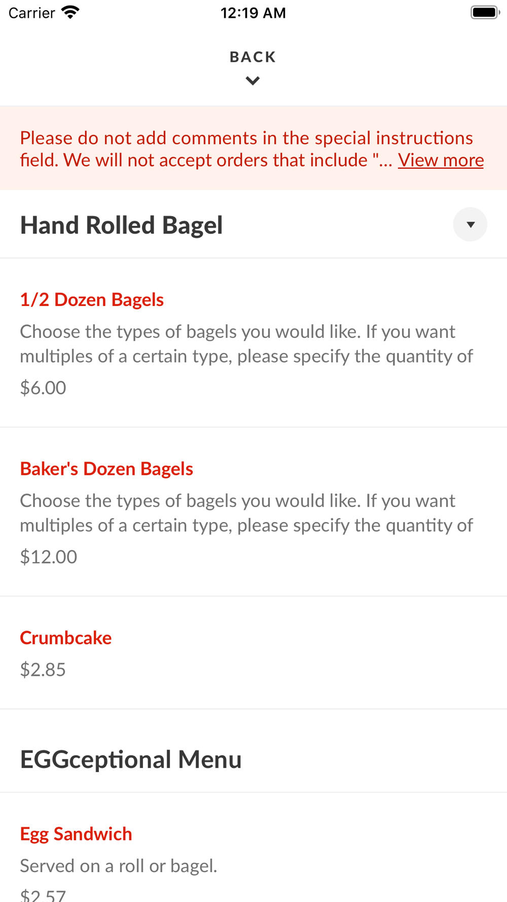507x902 pixels.
Task: Tap the Baker's Dozen Bagels description text
Action: click(246, 512)
